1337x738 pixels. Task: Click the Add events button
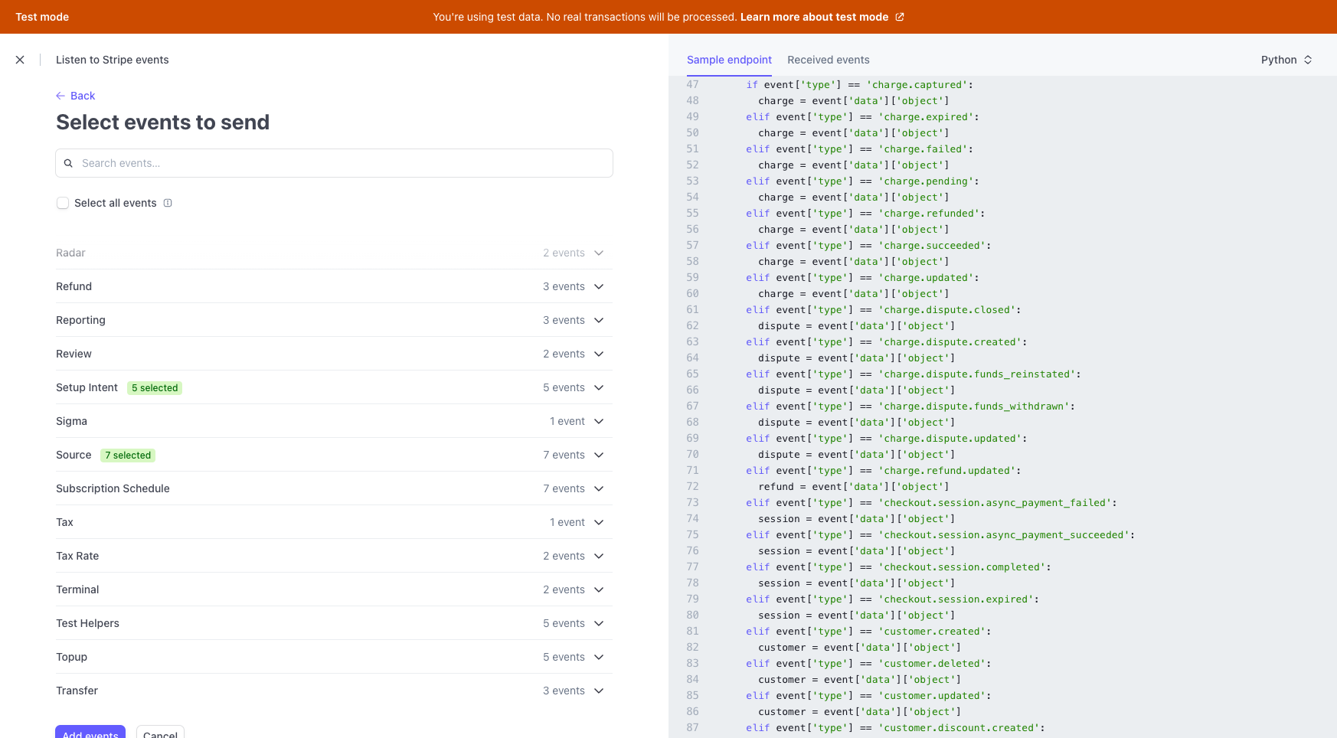tap(90, 732)
